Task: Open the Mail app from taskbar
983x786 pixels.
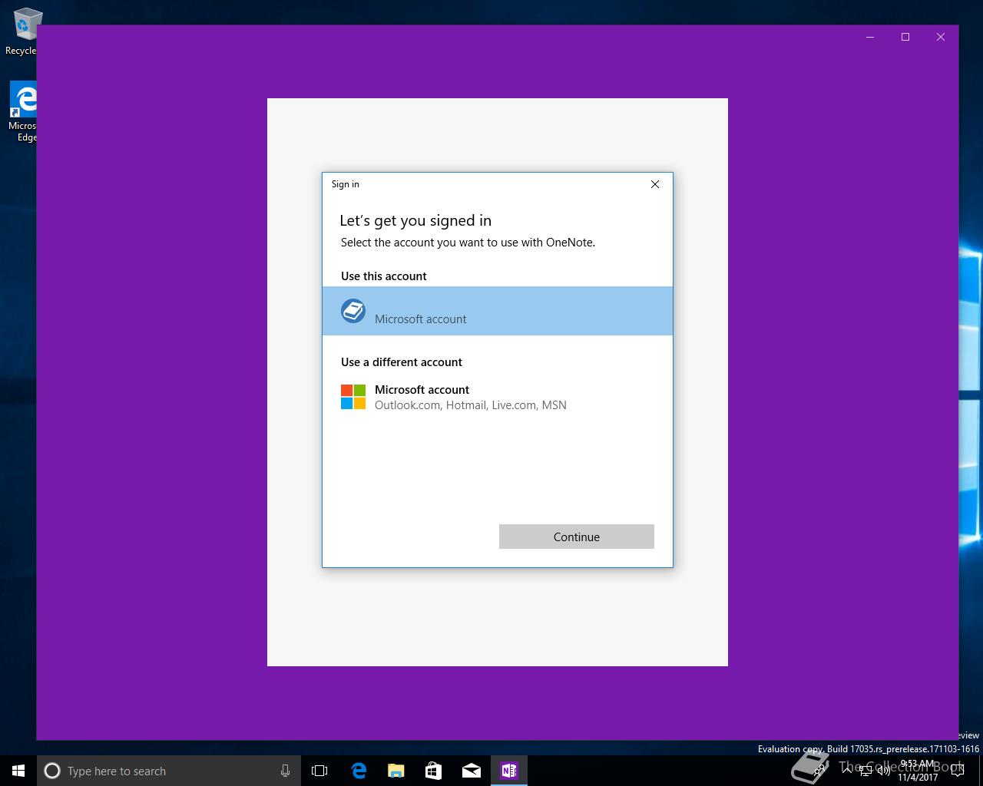Action: pos(471,771)
